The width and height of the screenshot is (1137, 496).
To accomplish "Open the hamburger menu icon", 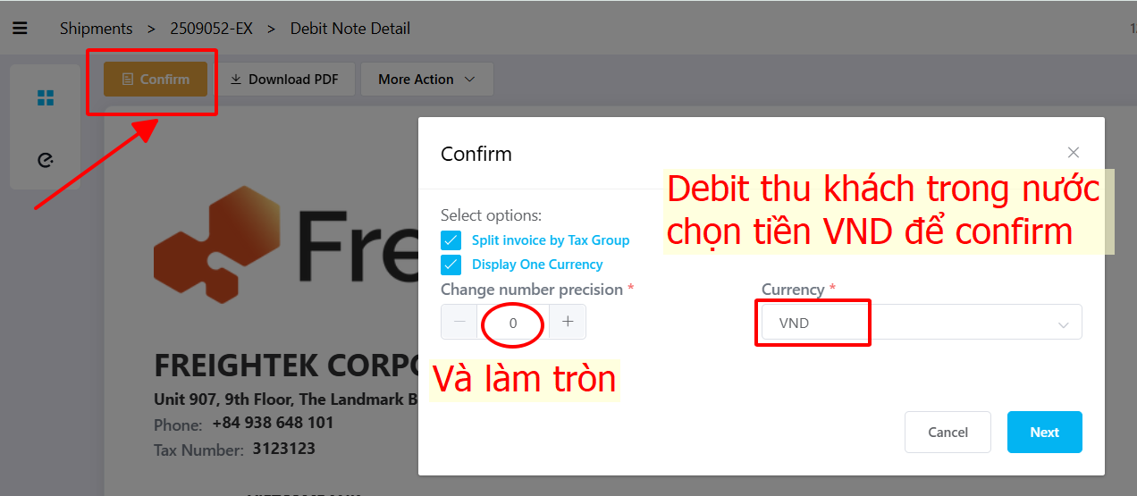I will tap(20, 29).
